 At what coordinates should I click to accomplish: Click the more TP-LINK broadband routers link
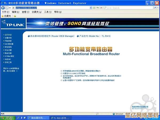pos(11,70)
